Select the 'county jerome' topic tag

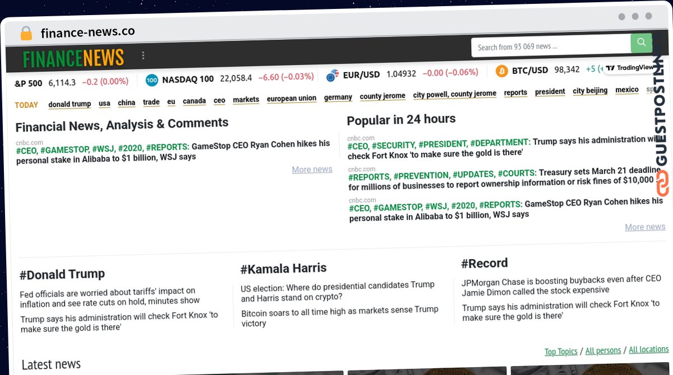pos(382,96)
